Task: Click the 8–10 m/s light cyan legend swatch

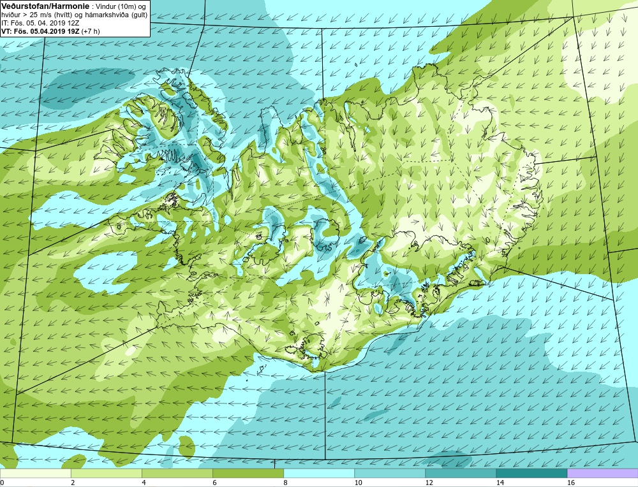Action: pos(318,473)
